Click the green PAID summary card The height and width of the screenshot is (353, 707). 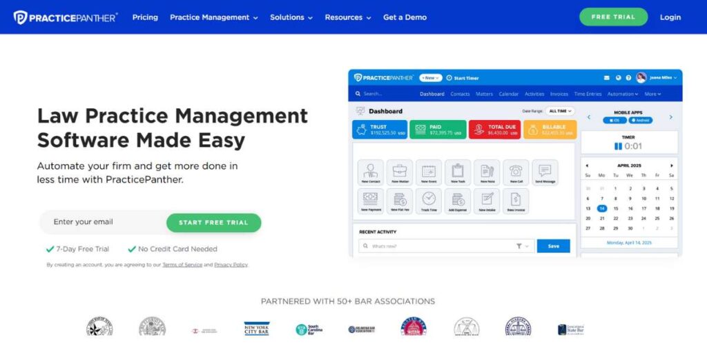pyautogui.click(x=438, y=130)
